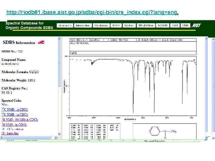Click the spectrum frame scroll up arrow
Screen dimensions: 215x161
pos(207,38)
